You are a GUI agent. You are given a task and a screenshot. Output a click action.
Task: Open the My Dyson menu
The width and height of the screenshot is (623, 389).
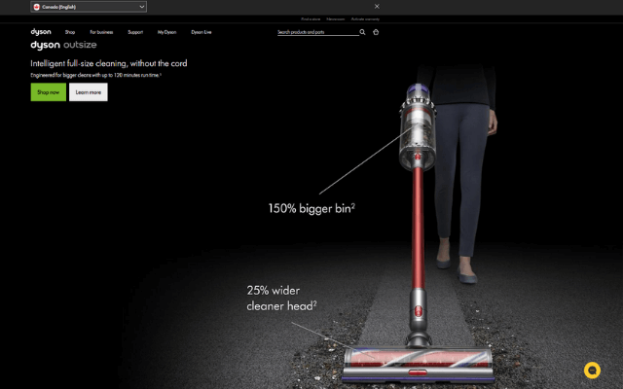click(x=166, y=32)
